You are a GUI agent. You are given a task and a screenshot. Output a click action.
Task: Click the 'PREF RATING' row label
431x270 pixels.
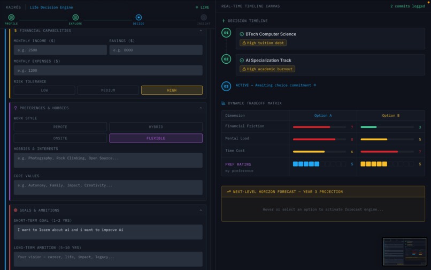coord(238,164)
